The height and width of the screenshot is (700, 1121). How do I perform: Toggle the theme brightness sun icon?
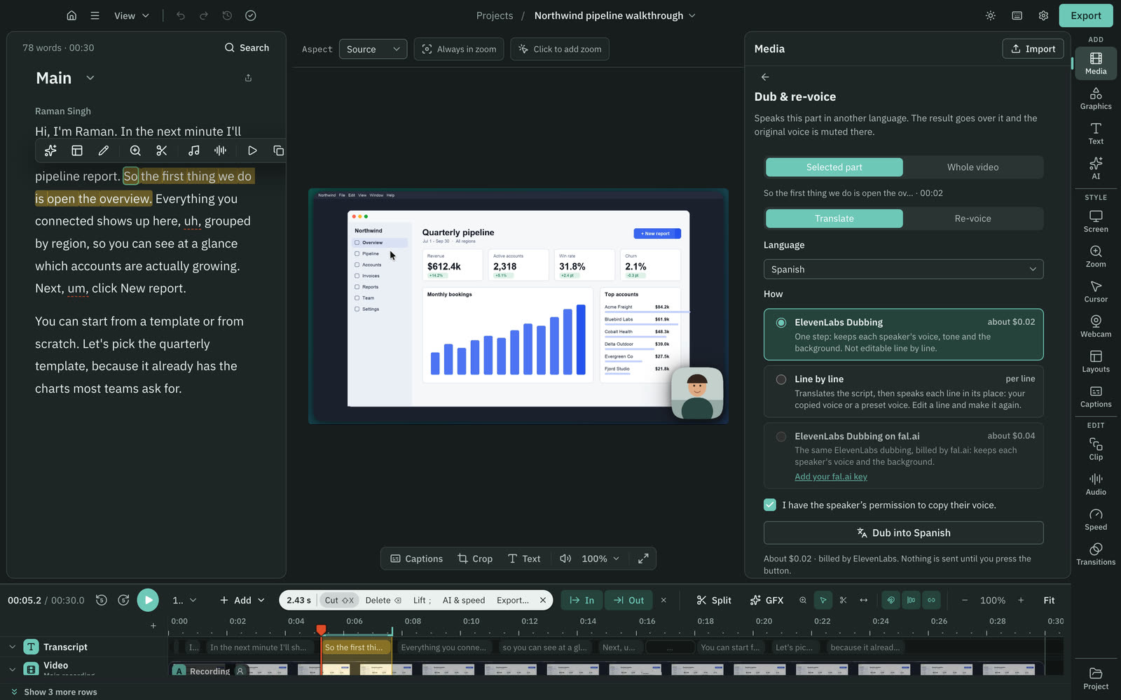pyautogui.click(x=990, y=15)
